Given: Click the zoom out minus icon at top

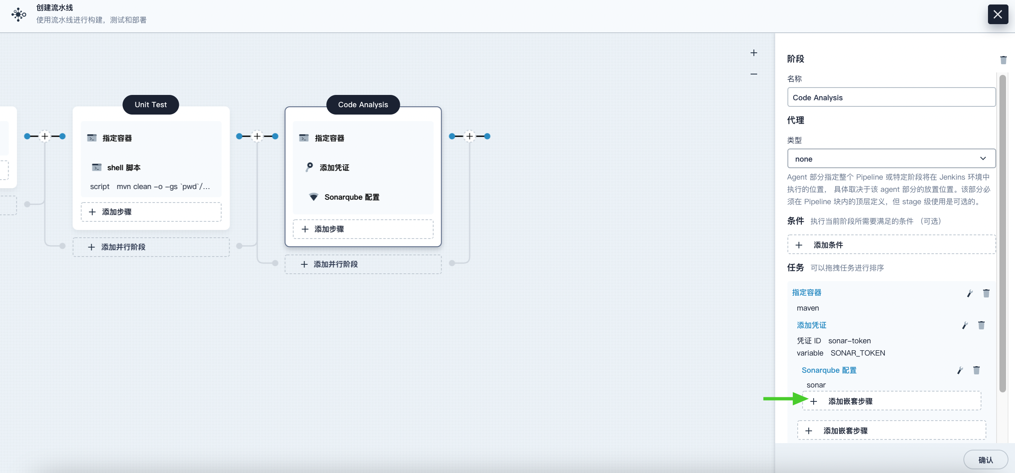Looking at the screenshot, I should (753, 73).
